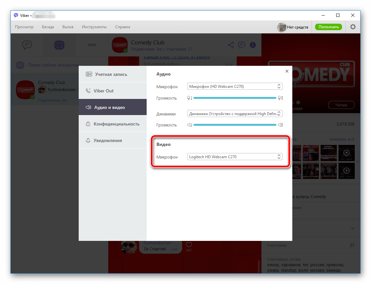Click the Читаю follow button
The image size is (371, 284).
(x=341, y=105)
